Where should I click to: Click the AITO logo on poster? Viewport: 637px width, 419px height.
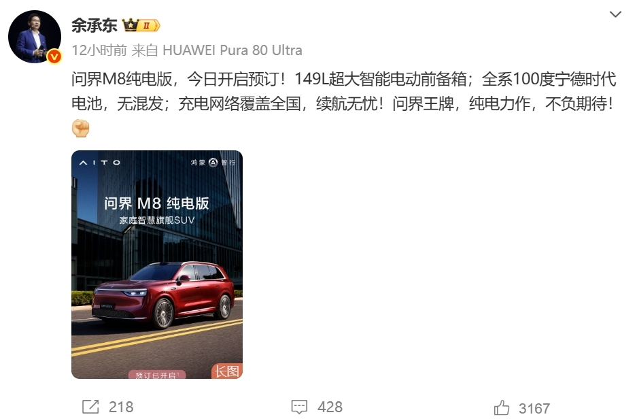[x=99, y=163]
